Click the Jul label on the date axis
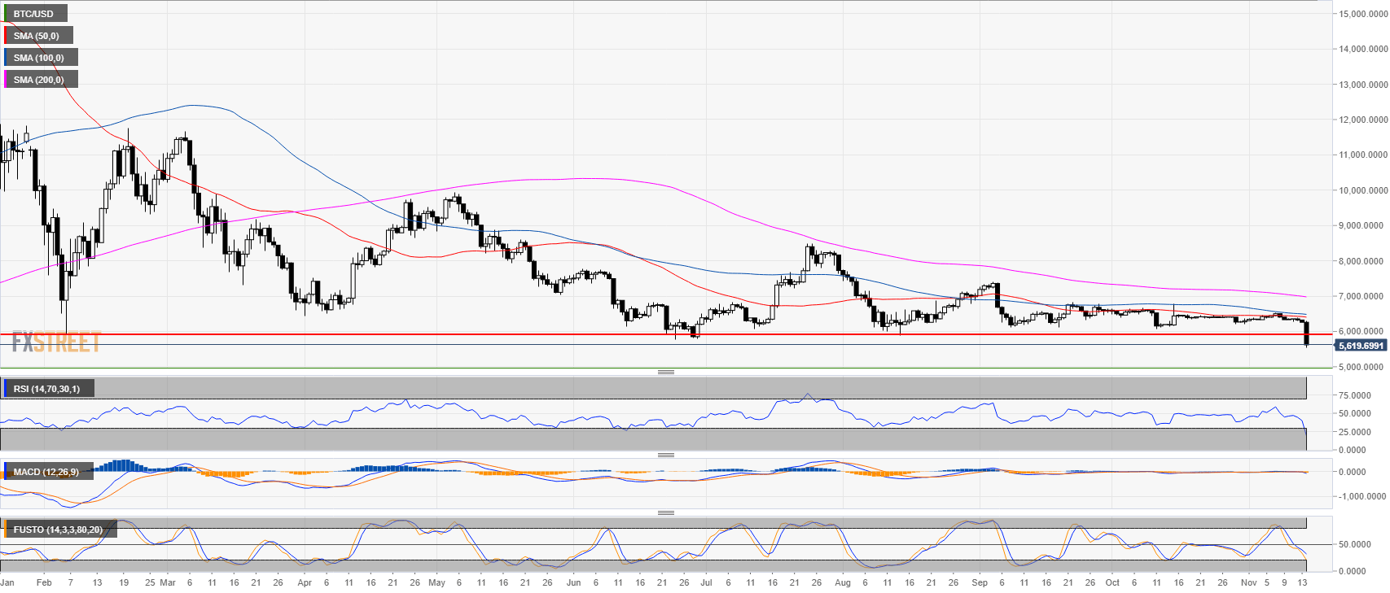The height and width of the screenshot is (593, 1390). point(705,582)
